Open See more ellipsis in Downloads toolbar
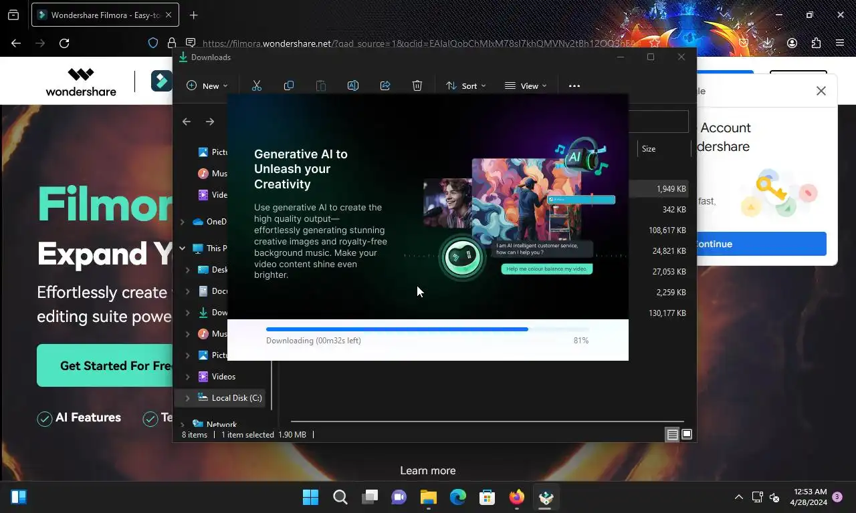This screenshot has height=513, width=856. pyautogui.click(x=574, y=85)
